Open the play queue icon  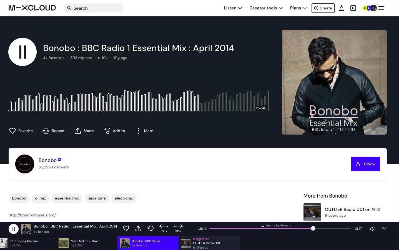click(x=353, y=8)
